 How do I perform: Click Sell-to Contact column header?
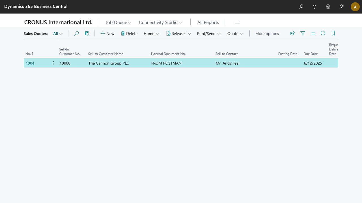[227, 54]
